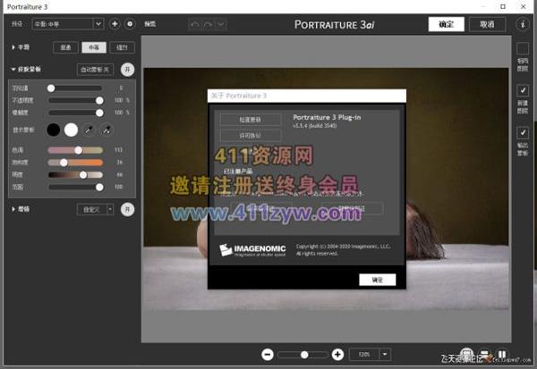Open the 自动蒙版 auto mask dropdown
The image size is (537, 369).
point(95,70)
